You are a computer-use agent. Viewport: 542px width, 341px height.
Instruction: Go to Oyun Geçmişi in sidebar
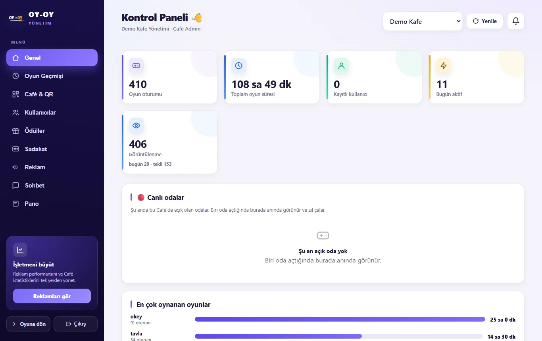tap(52, 76)
